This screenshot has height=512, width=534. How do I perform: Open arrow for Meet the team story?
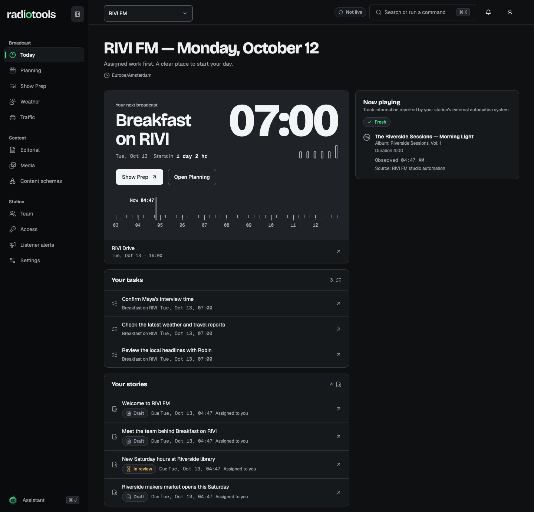coord(339,437)
